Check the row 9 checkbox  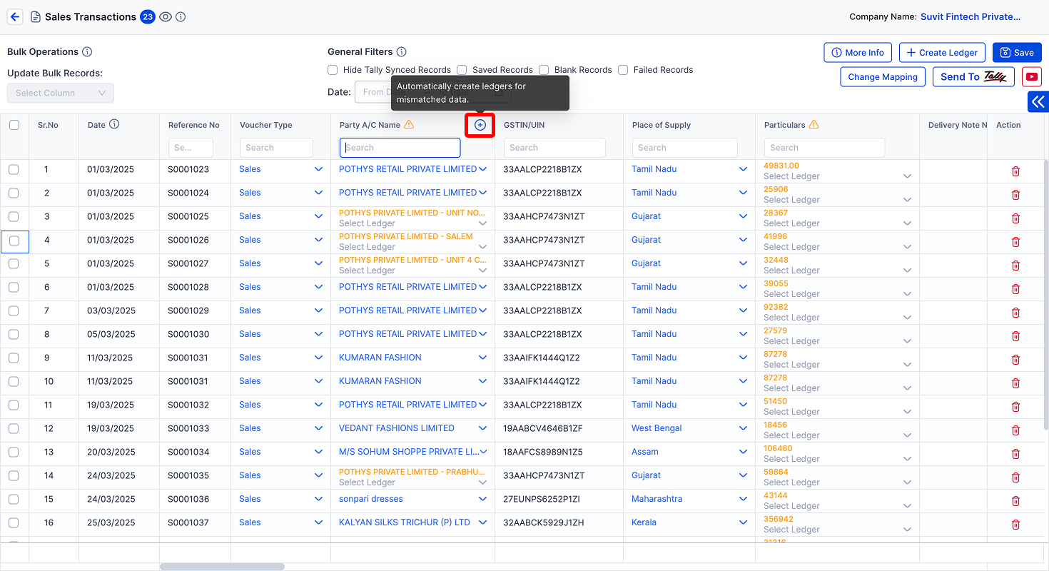tap(14, 358)
